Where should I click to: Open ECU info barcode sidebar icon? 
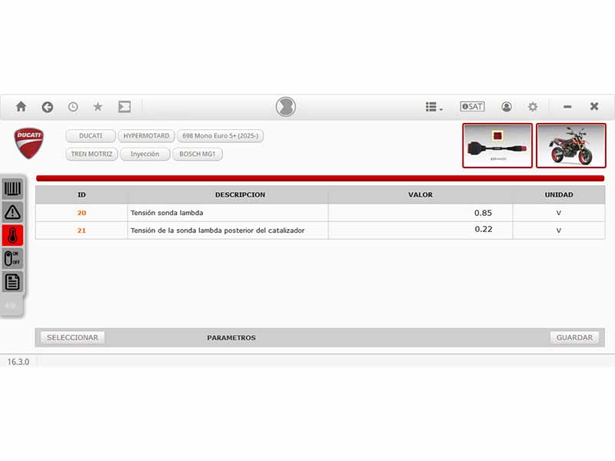click(x=12, y=189)
